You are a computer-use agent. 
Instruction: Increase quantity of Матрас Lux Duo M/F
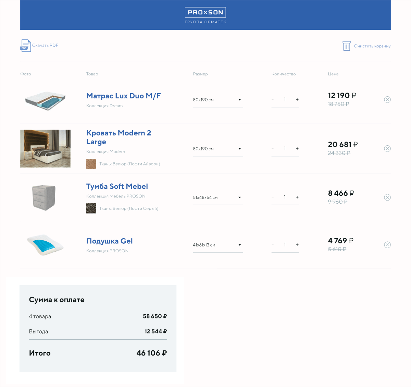click(297, 99)
